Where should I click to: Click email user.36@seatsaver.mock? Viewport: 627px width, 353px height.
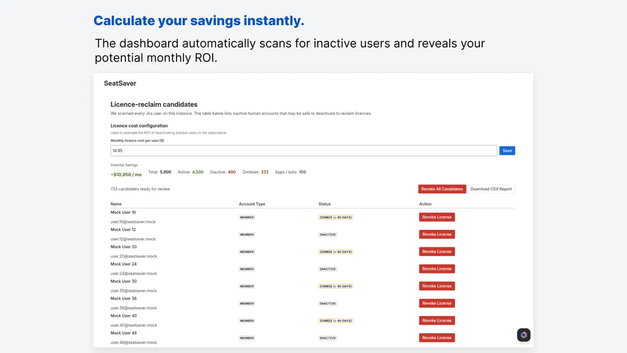[x=134, y=308]
